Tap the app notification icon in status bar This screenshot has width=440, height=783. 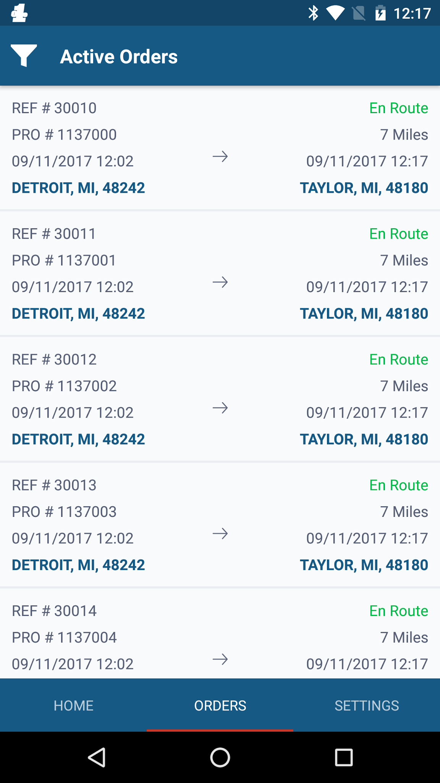(19, 13)
